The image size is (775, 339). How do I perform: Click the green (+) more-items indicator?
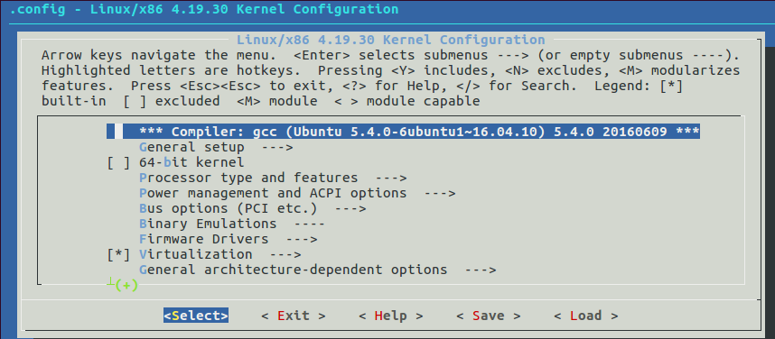pyautogui.click(x=126, y=285)
